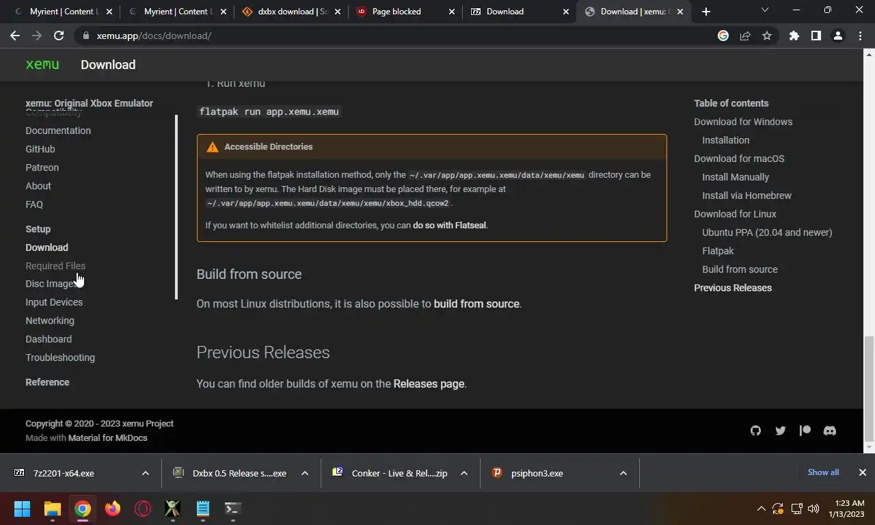Viewport: 875px width, 525px height.
Task: Click the share page icon in the address bar
Action: (x=745, y=36)
